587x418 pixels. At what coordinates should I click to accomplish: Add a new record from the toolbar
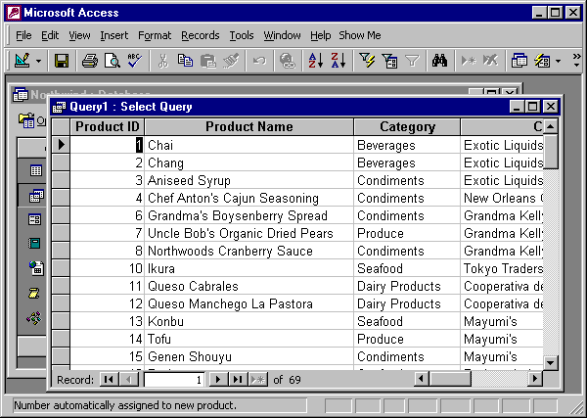coord(468,61)
